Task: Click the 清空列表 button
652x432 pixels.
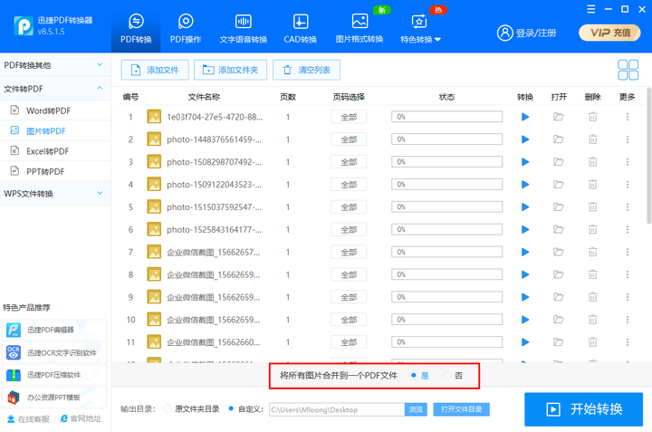Action: (x=306, y=70)
